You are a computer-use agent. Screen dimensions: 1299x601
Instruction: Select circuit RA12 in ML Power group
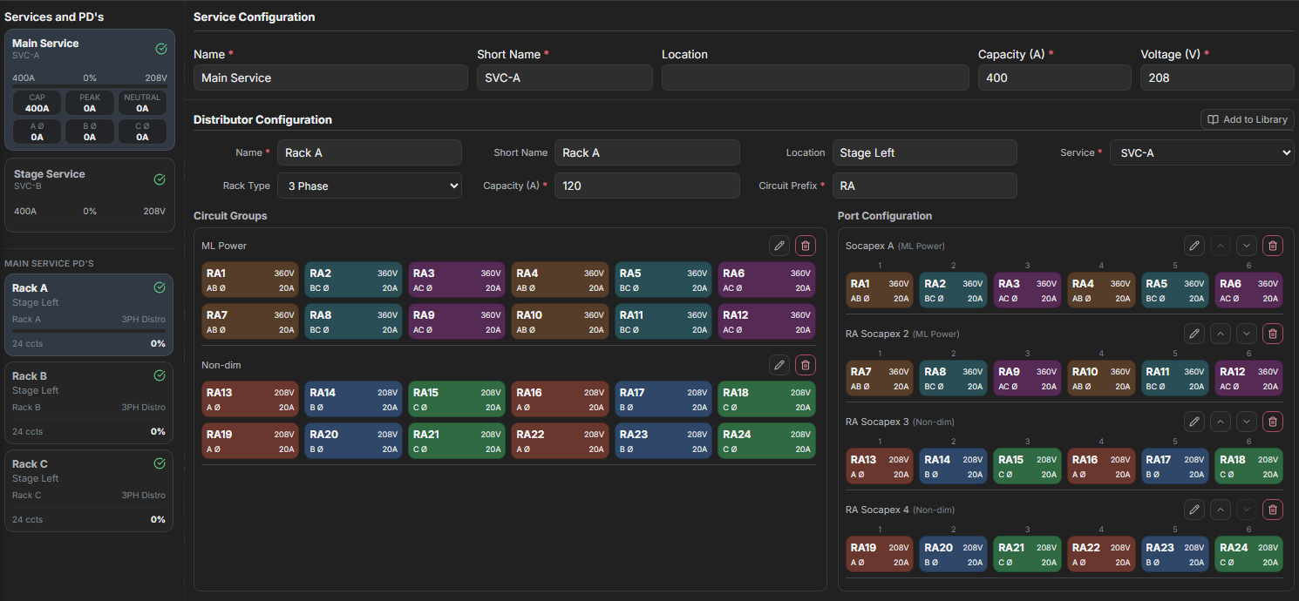767,321
